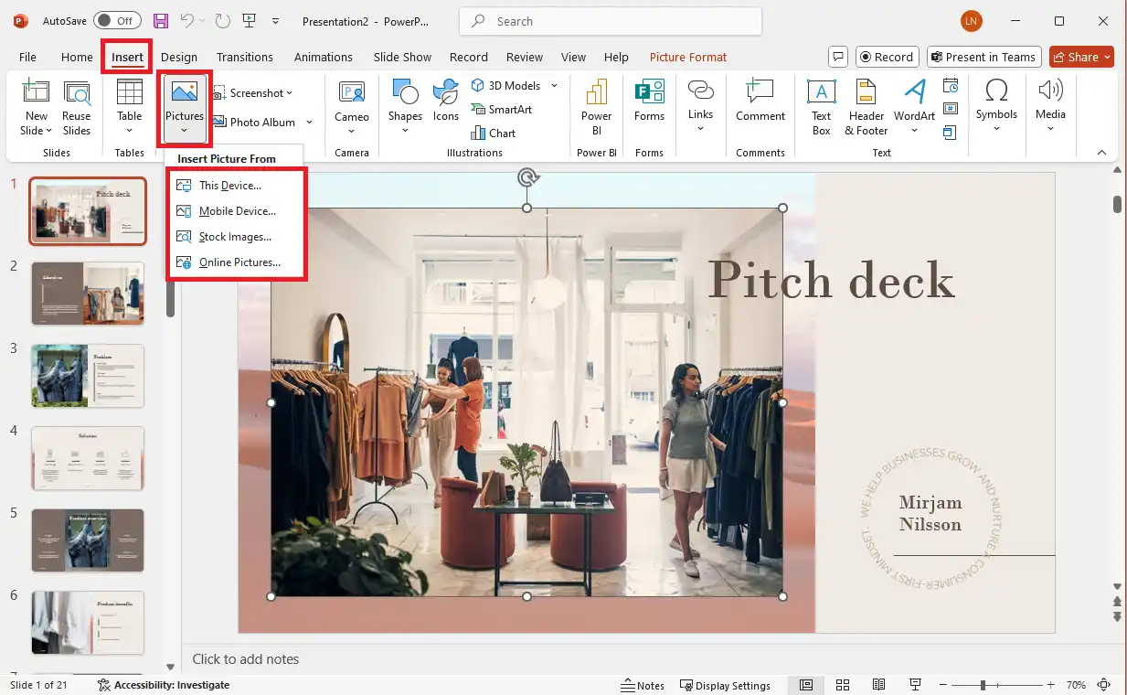Insert a Chart

pos(494,133)
